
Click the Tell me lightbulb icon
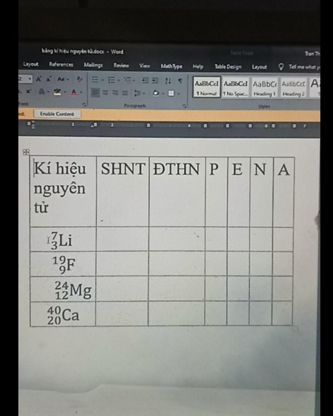click(281, 67)
